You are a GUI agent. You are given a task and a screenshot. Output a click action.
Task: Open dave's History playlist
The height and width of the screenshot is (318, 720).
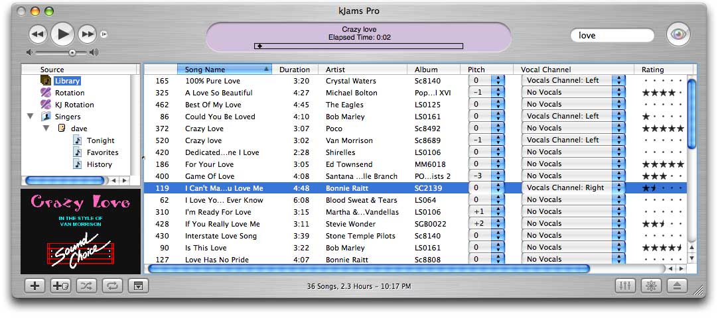tap(99, 164)
